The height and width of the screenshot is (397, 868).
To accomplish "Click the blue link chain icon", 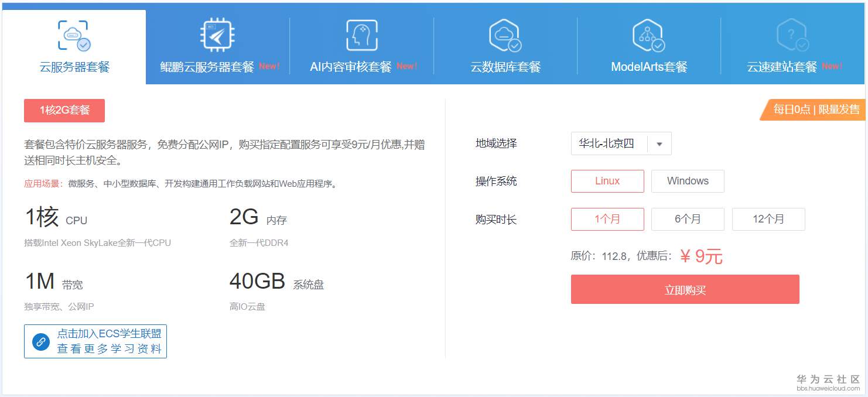I will (41, 341).
